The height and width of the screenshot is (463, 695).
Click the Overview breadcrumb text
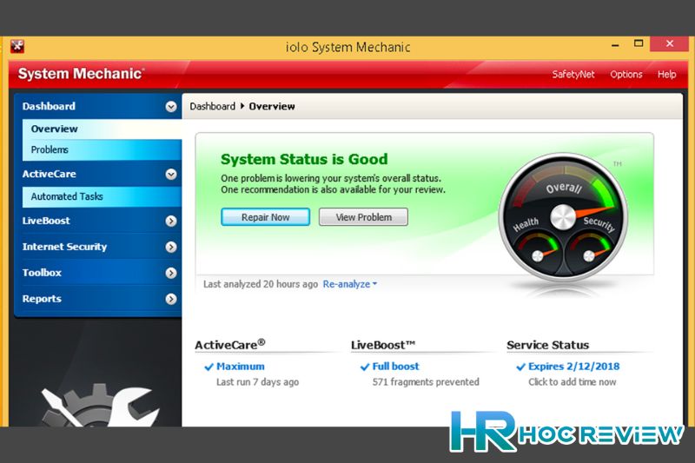pyautogui.click(x=272, y=106)
